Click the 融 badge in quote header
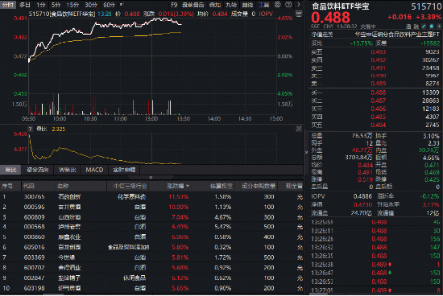The height and width of the screenshot is (296, 443). 416,27
